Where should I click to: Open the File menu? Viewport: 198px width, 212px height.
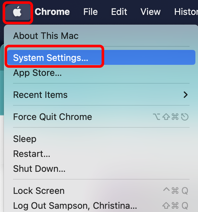point(91,12)
